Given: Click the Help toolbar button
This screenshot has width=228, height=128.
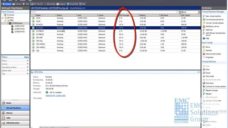Looking at the screenshot, I should 82,4.
